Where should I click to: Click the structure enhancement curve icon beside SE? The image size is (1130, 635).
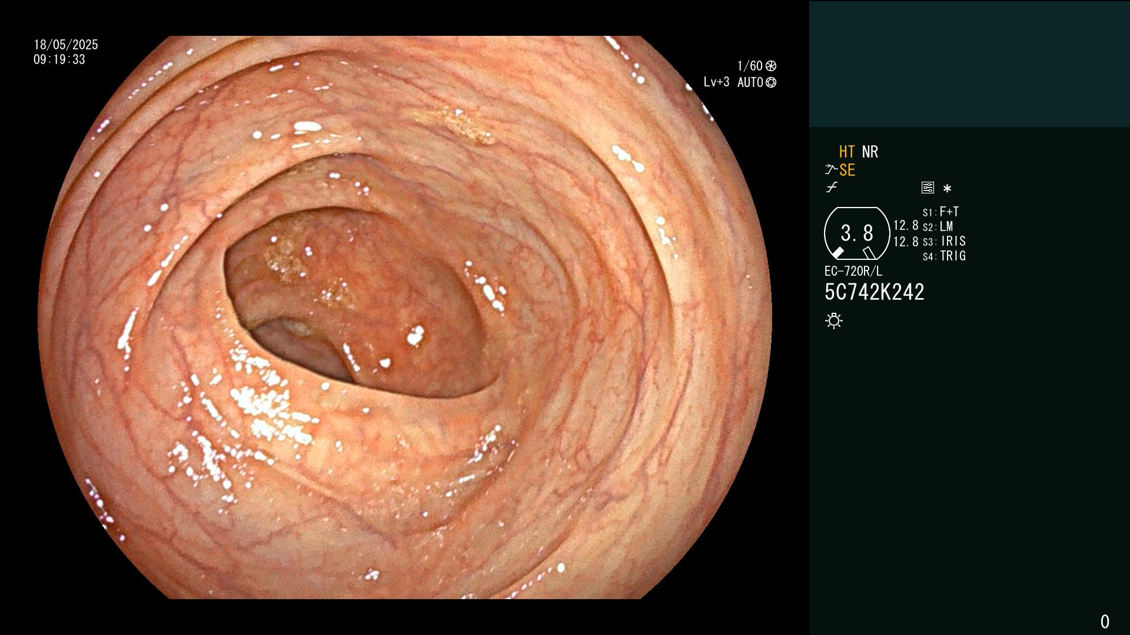pyautogui.click(x=831, y=170)
